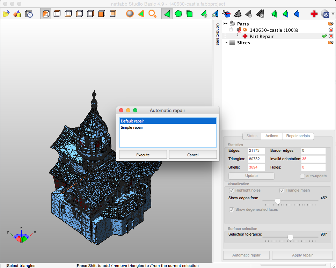
Task: Enable auto-update for statistics
Action: click(302, 176)
